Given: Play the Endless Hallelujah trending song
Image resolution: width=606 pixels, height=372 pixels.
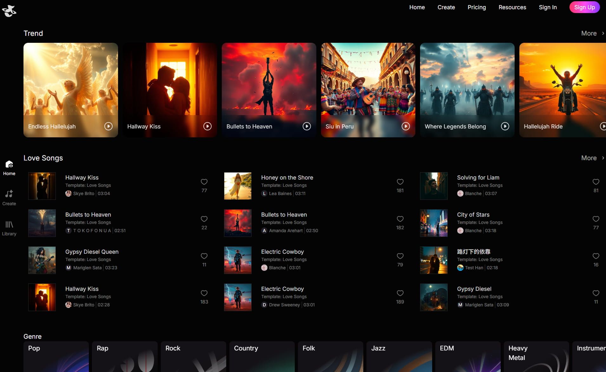Looking at the screenshot, I should tap(109, 126).
